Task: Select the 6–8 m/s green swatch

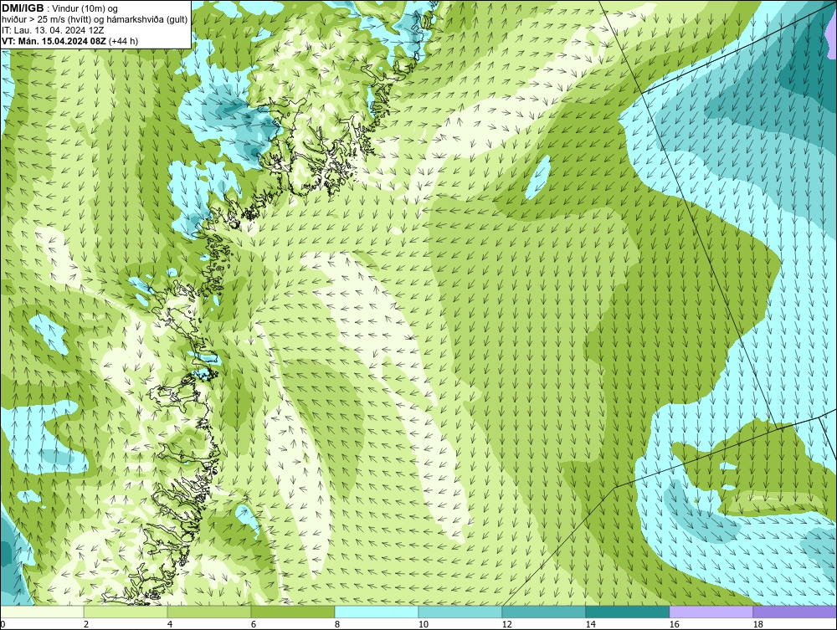Action: click(x=293, y=612)
